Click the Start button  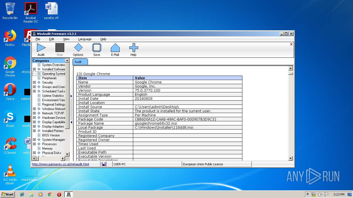pyautogui.click(x=8, y=194)
